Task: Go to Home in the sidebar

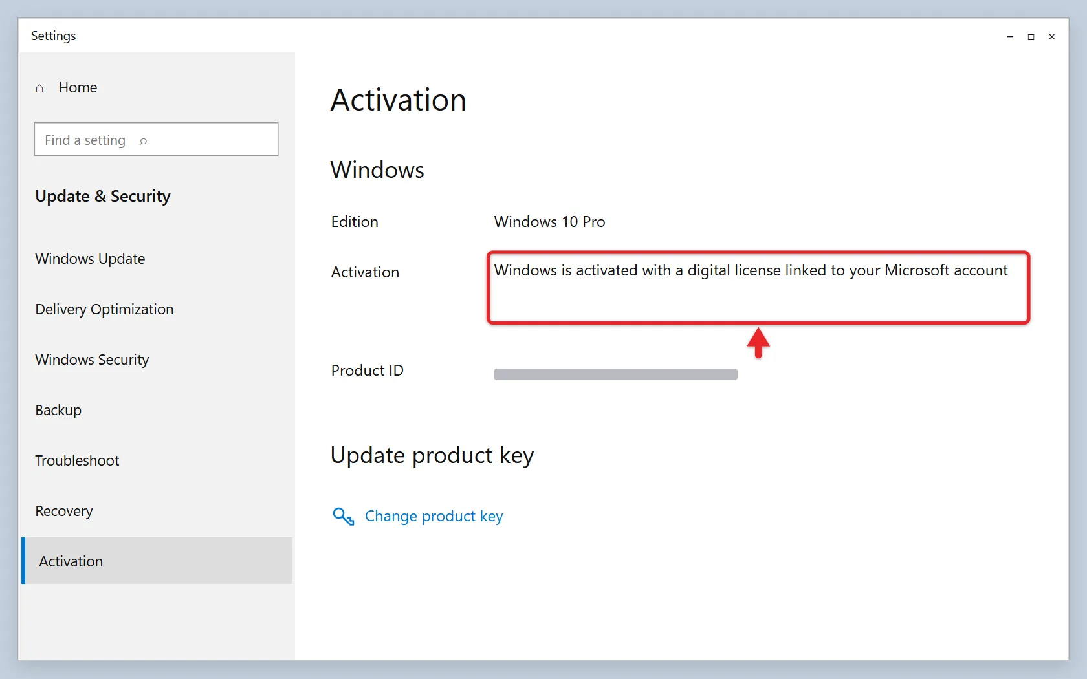Action: point(78,87)
